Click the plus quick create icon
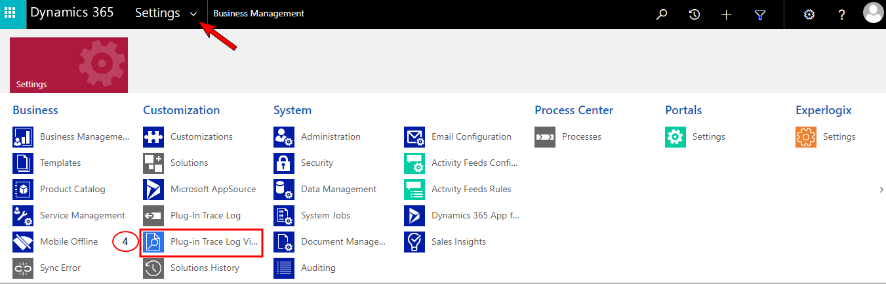886x284 pixels. click(726, 14)
